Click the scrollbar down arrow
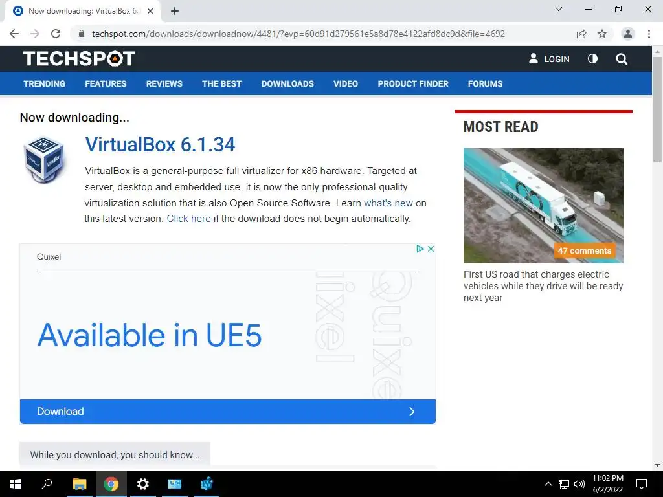The image size is (663, 497). (657, 465)
